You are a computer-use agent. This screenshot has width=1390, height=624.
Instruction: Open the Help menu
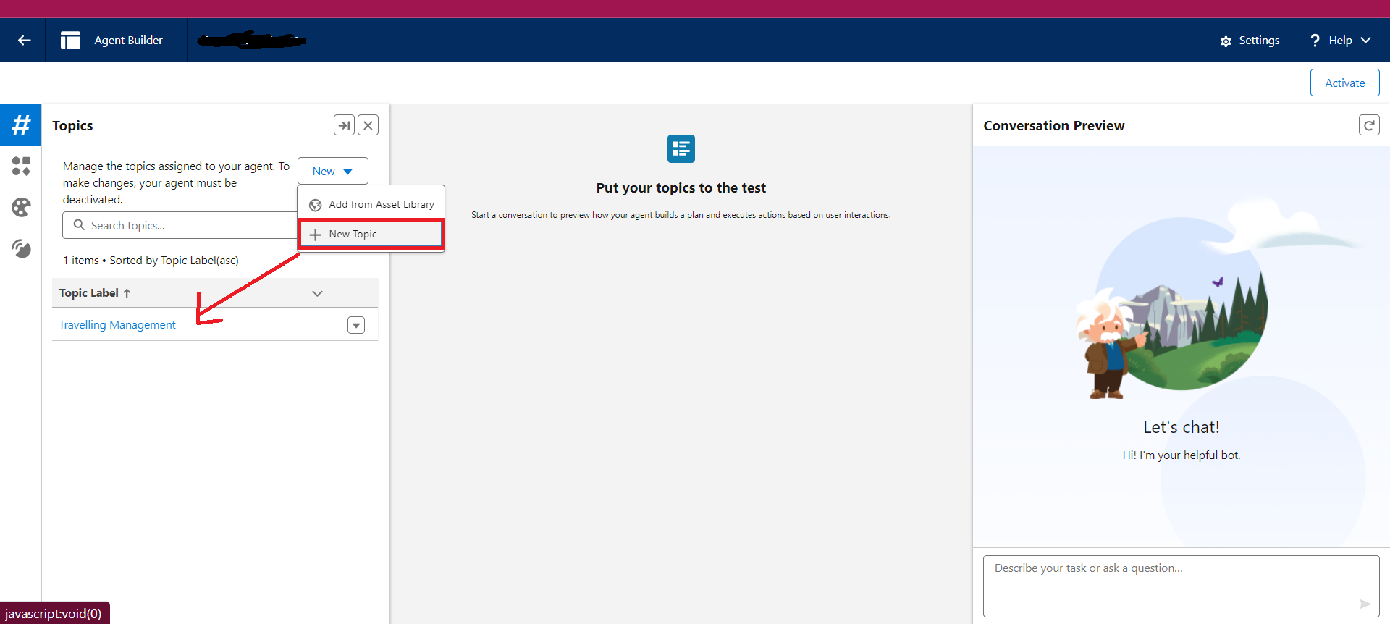click(1339, 41)
